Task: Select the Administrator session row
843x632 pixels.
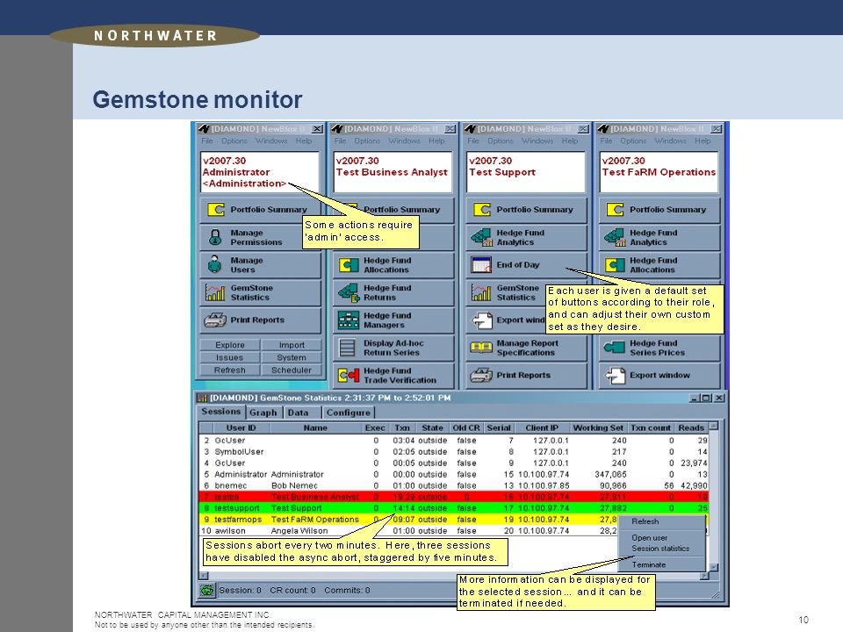Action: coord(453,475)
